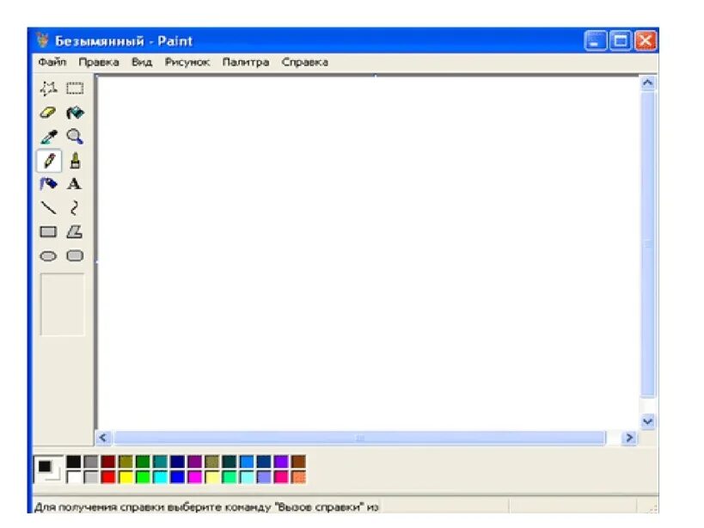704x528 pixels.
Task: Pick the olive swatch in top row
Action: click(125, 462)
